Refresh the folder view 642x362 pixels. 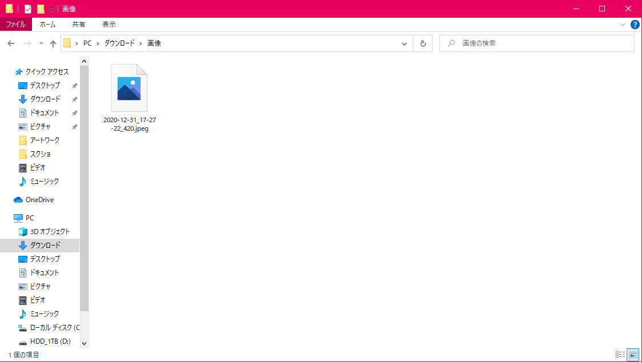coord(423,43)
